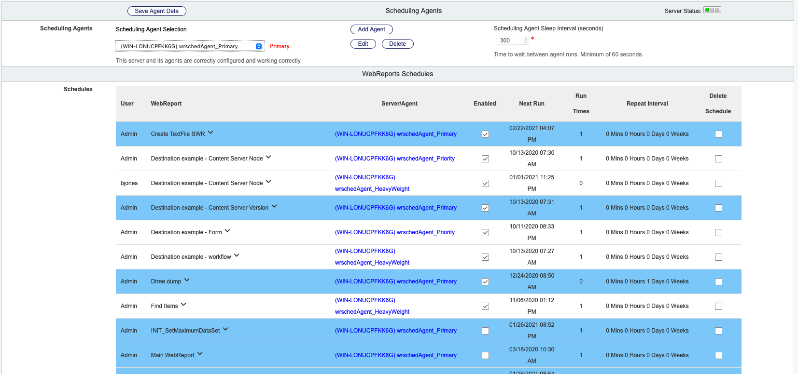Expand the Create TextFile SWR menu chevron
Screen dimensions: 798x374
click(x=210, y=133)
